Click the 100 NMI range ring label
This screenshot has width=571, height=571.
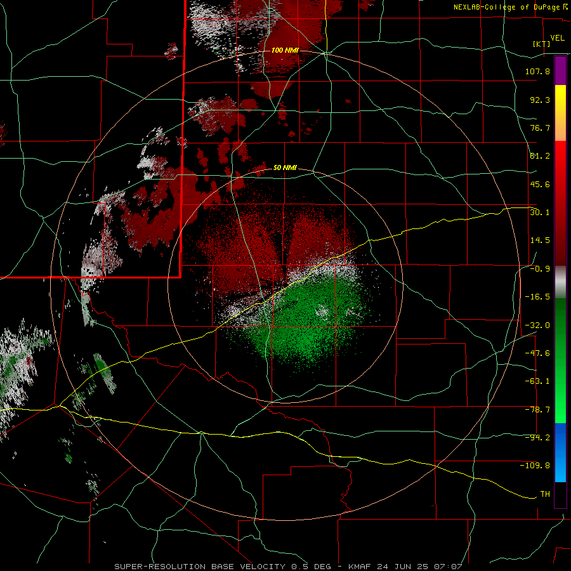pos(285,50)
